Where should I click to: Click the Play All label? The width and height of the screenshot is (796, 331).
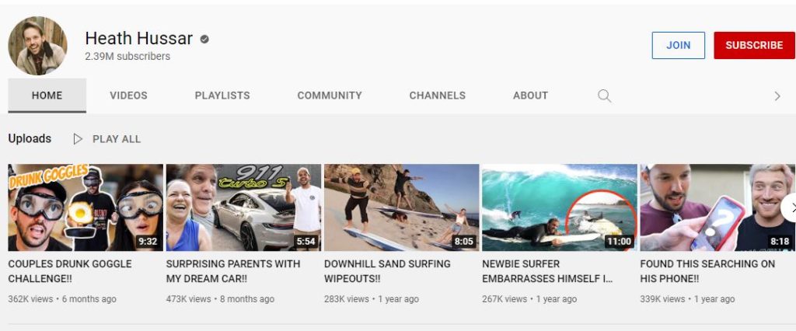click(x=117, y=139)
